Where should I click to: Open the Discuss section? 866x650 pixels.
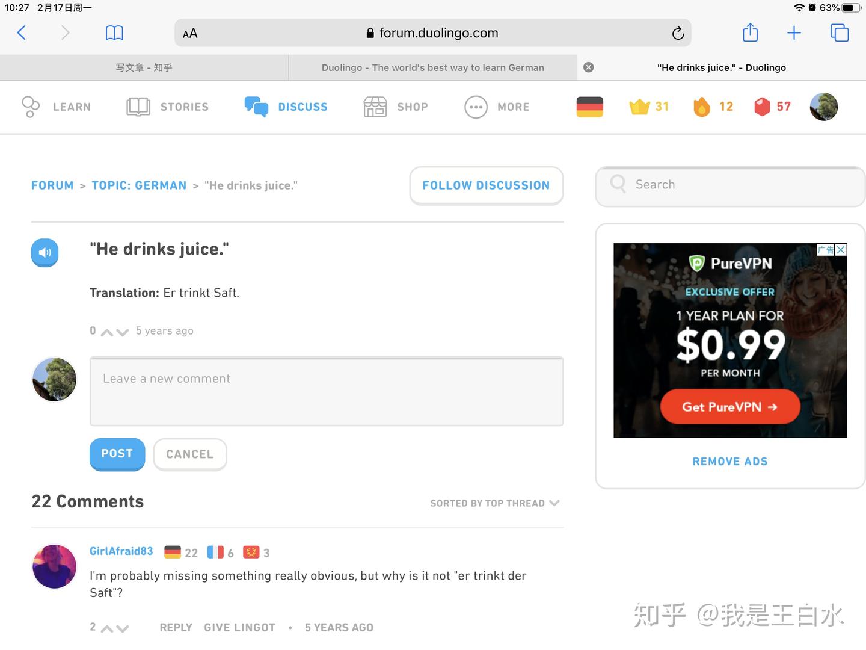pos(287,107)
